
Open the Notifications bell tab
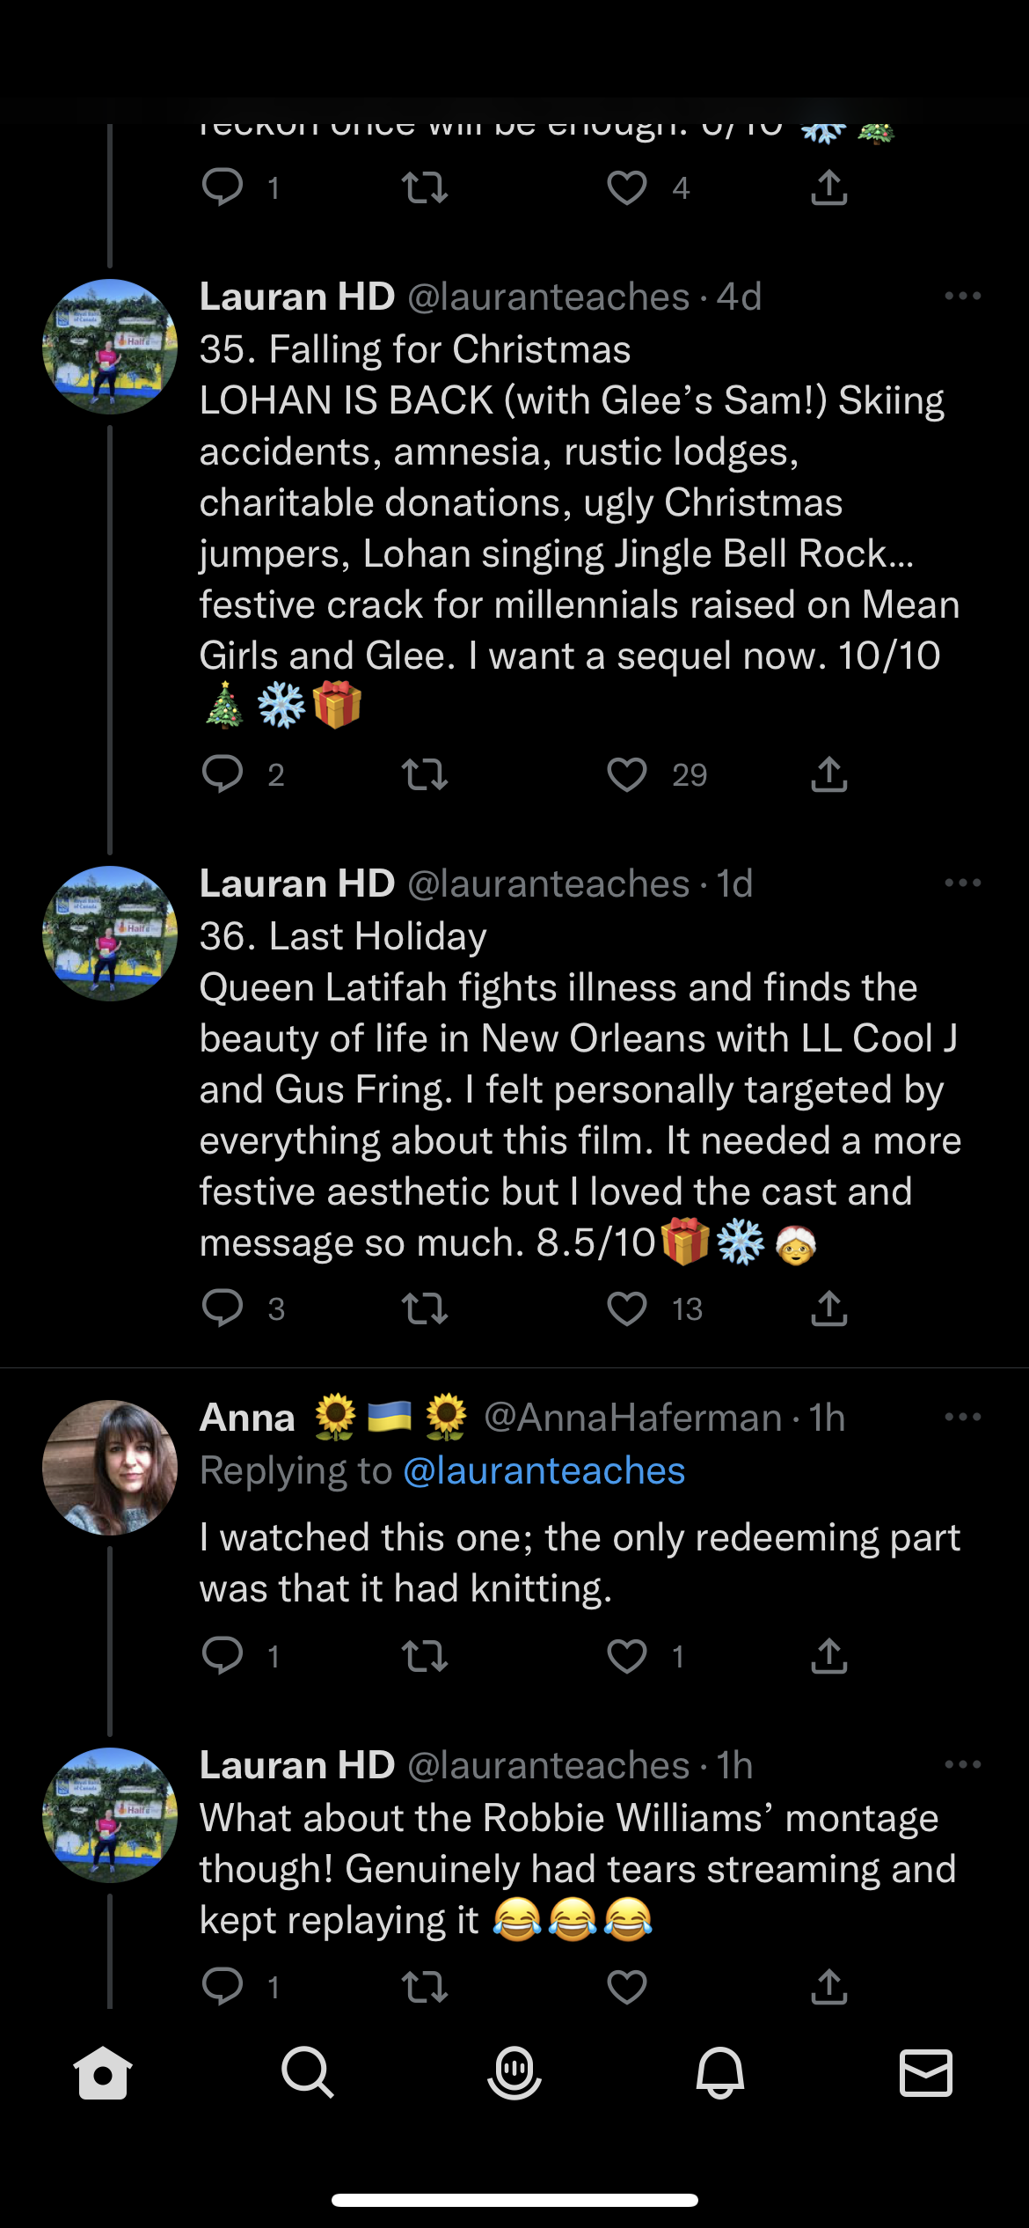point(720,2073)
